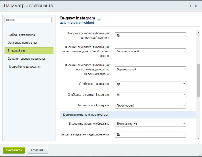This screenshot has width=202, height=157.
Task: Go to Шаблон компонента section
Action: click(x=21, y=35)
